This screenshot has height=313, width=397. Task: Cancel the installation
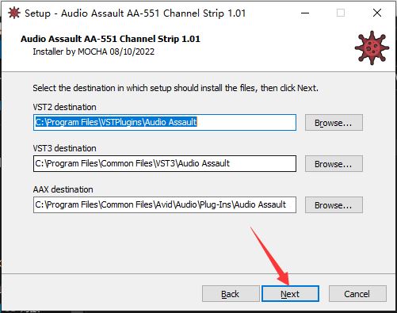click(x=357, y=294)
